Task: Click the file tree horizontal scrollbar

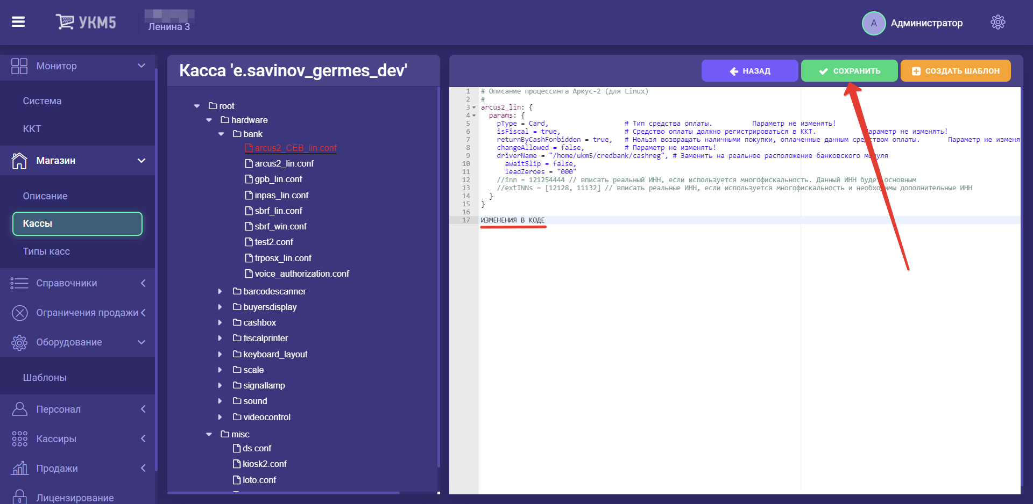Action: tap(284, 492)
